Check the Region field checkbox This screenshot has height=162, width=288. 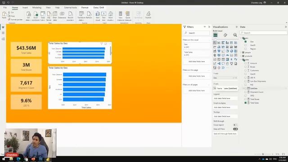coord(246,49)
